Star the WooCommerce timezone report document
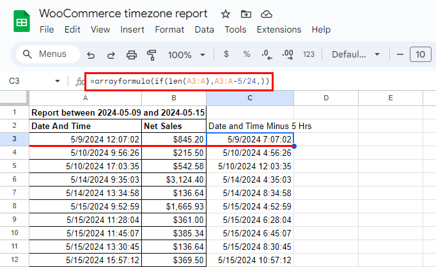Screen dimensions: 436x267 225,14
